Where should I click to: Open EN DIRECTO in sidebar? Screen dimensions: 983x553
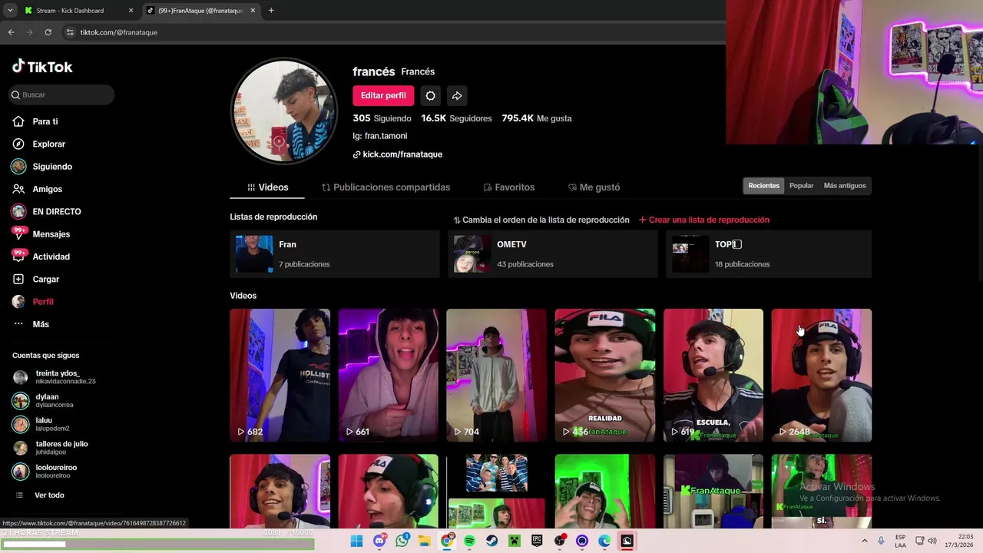(x=56, y=211)
